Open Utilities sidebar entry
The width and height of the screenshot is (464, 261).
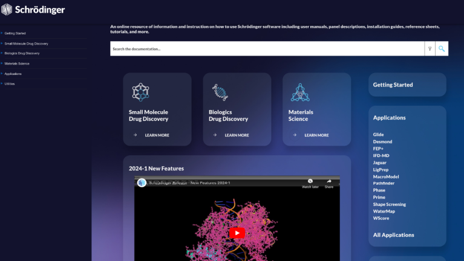coord(10,83)
